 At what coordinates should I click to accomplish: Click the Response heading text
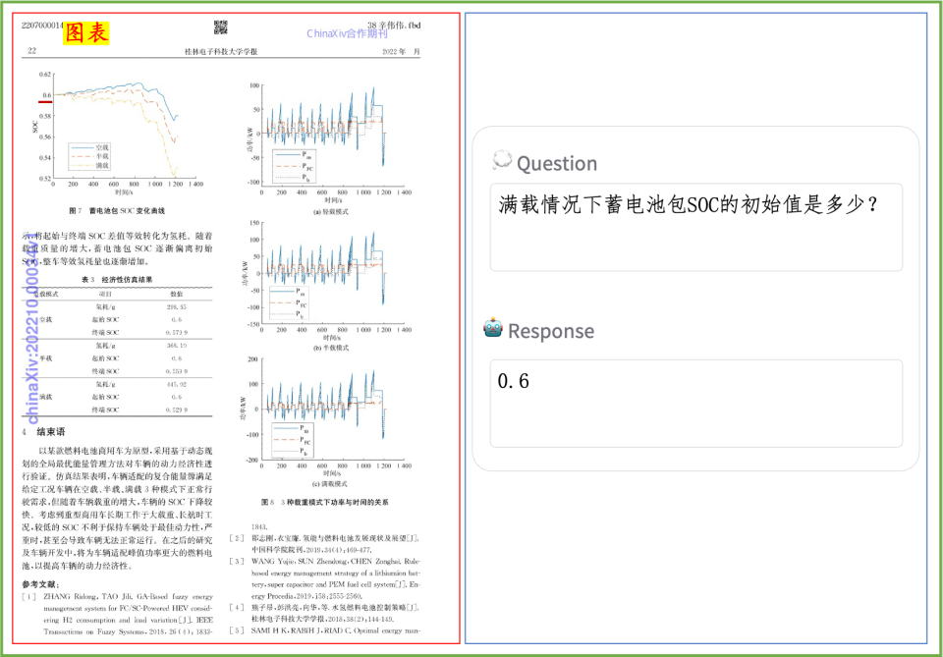[x=551, y=331]
